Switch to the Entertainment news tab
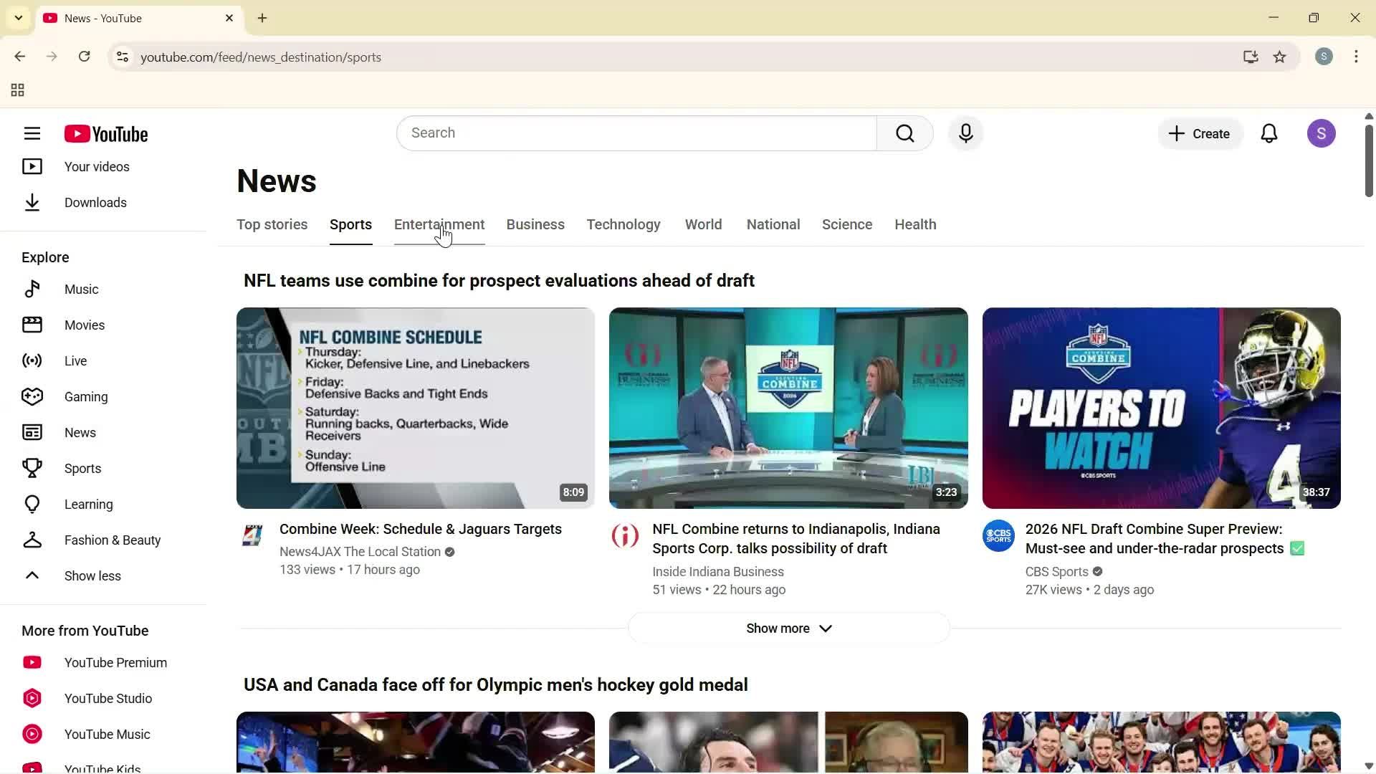This screenshot has width=1376, height=774. [x=439, y=224]
